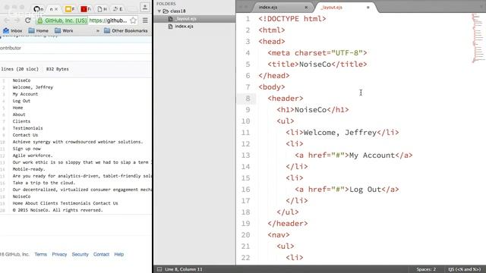Go forward in Chrome browser
The image size is (486, 273).
17,20
